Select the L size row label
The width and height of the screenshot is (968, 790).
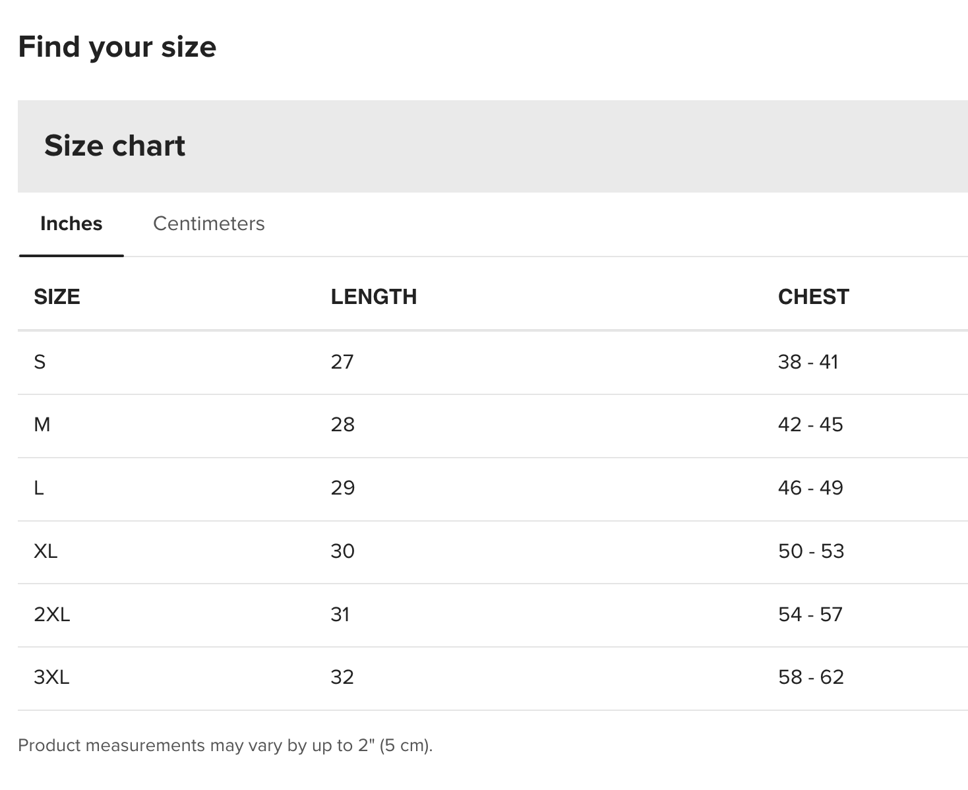click(39, 488)
